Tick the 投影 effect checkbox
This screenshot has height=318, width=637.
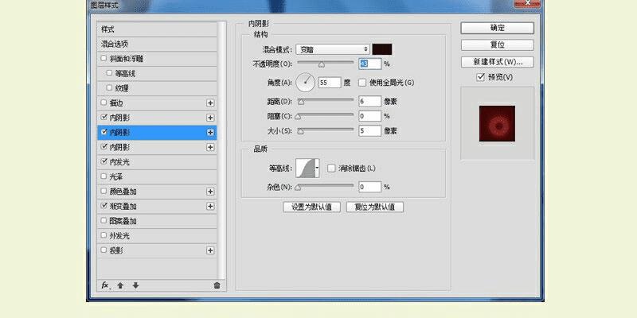(x=104, y=250)
